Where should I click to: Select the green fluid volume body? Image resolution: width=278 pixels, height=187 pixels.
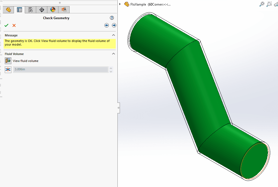(x=198, y=96)
